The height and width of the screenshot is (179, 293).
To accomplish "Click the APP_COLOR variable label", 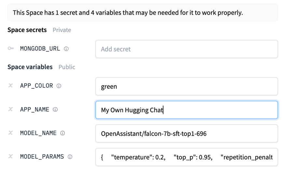I will [x=36, y=86].
